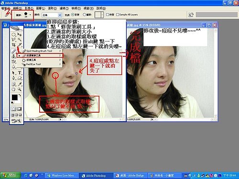Image resolution: width=239 pixels, height=179 pixels.
Task: Switch to Adobe Bridge taskbar button
Action: 130,176
